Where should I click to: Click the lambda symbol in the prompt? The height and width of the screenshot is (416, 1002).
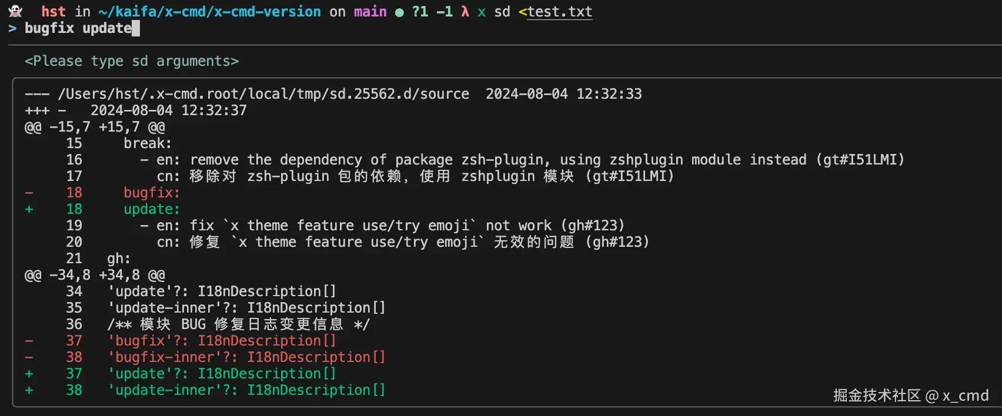click(465, 12)
